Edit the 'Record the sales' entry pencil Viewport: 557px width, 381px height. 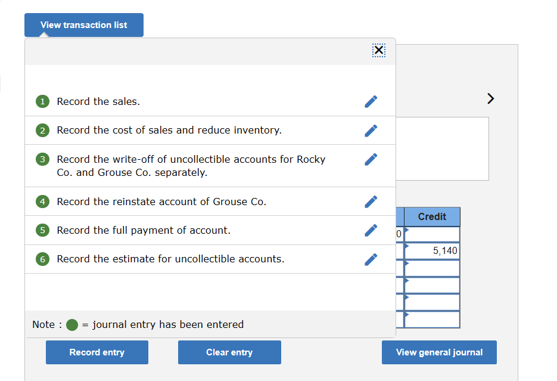tap(371, 101)
